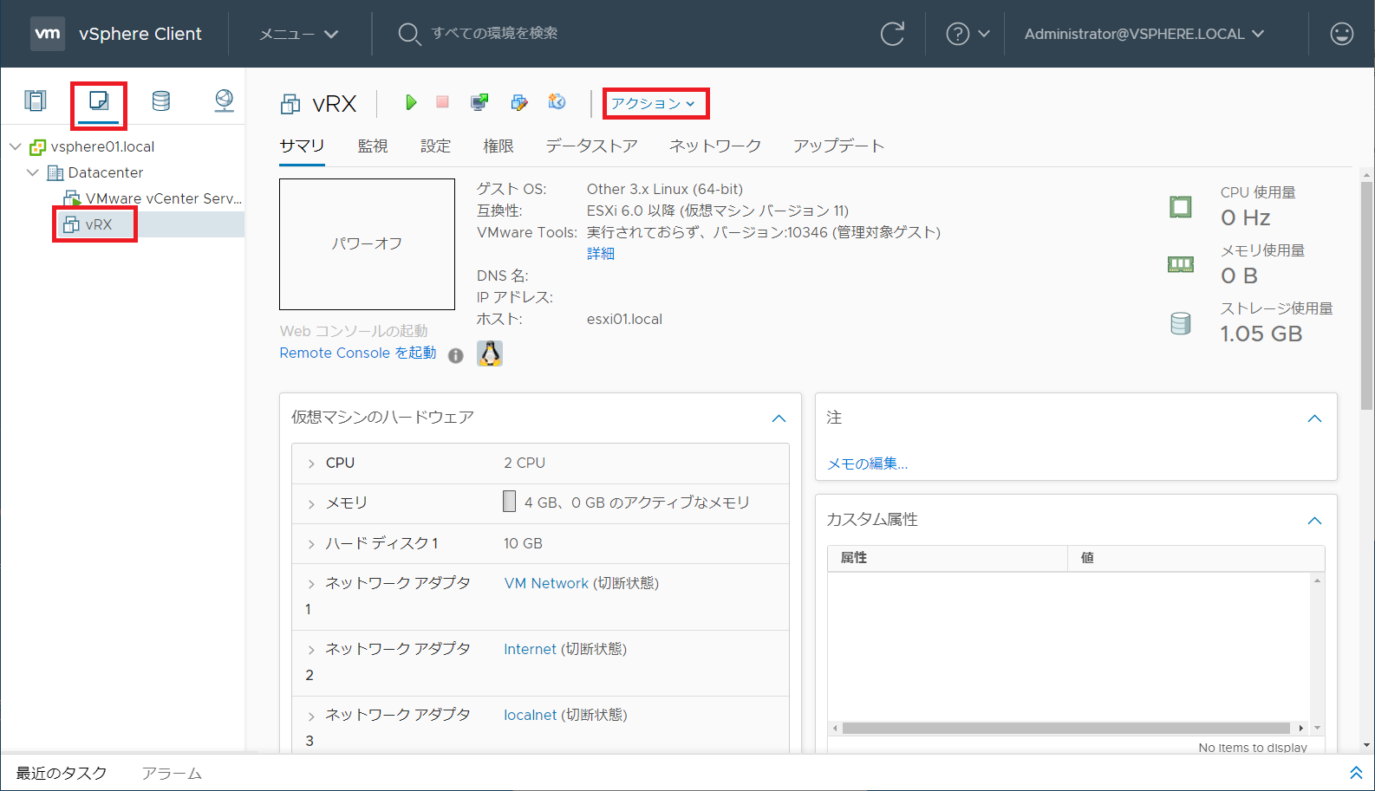Click the main page vertical scrollbar
Screen dimensions: 1375x791
point(1367,295)
